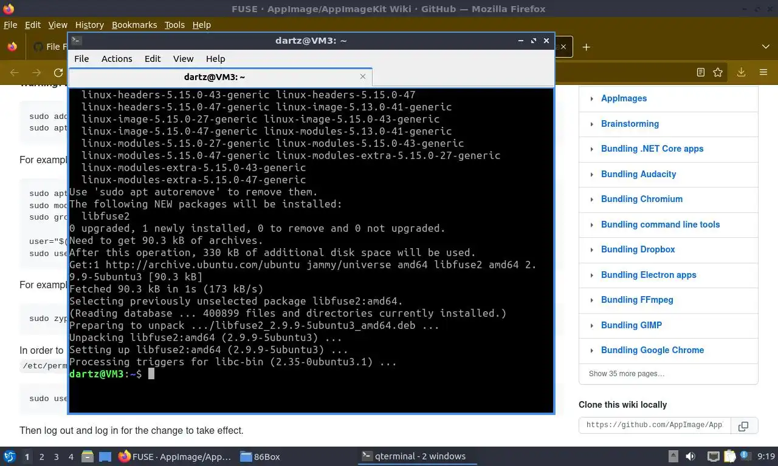Switch to virtual desktop 3
The image size is (778, 466).
56,457
